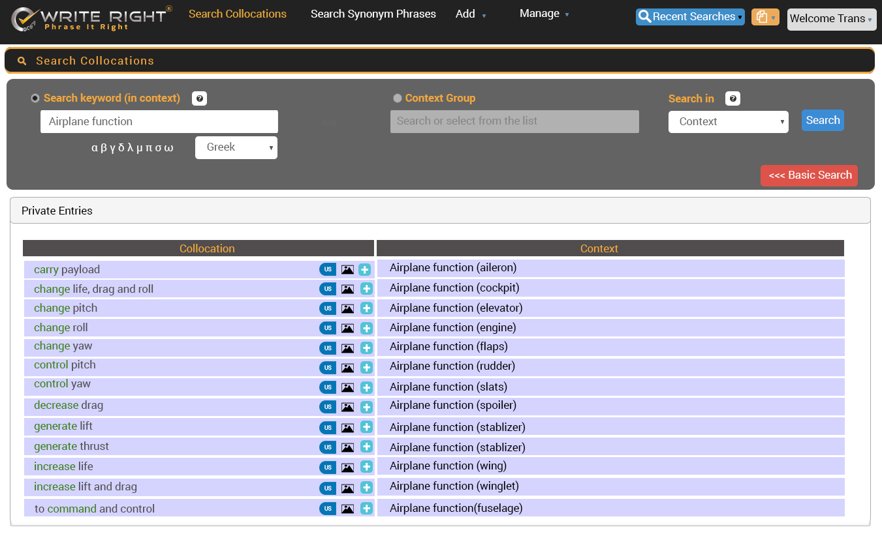Switch back to Basic Search
This screenshot has width=882, height=536.
[x=809, y=175]
